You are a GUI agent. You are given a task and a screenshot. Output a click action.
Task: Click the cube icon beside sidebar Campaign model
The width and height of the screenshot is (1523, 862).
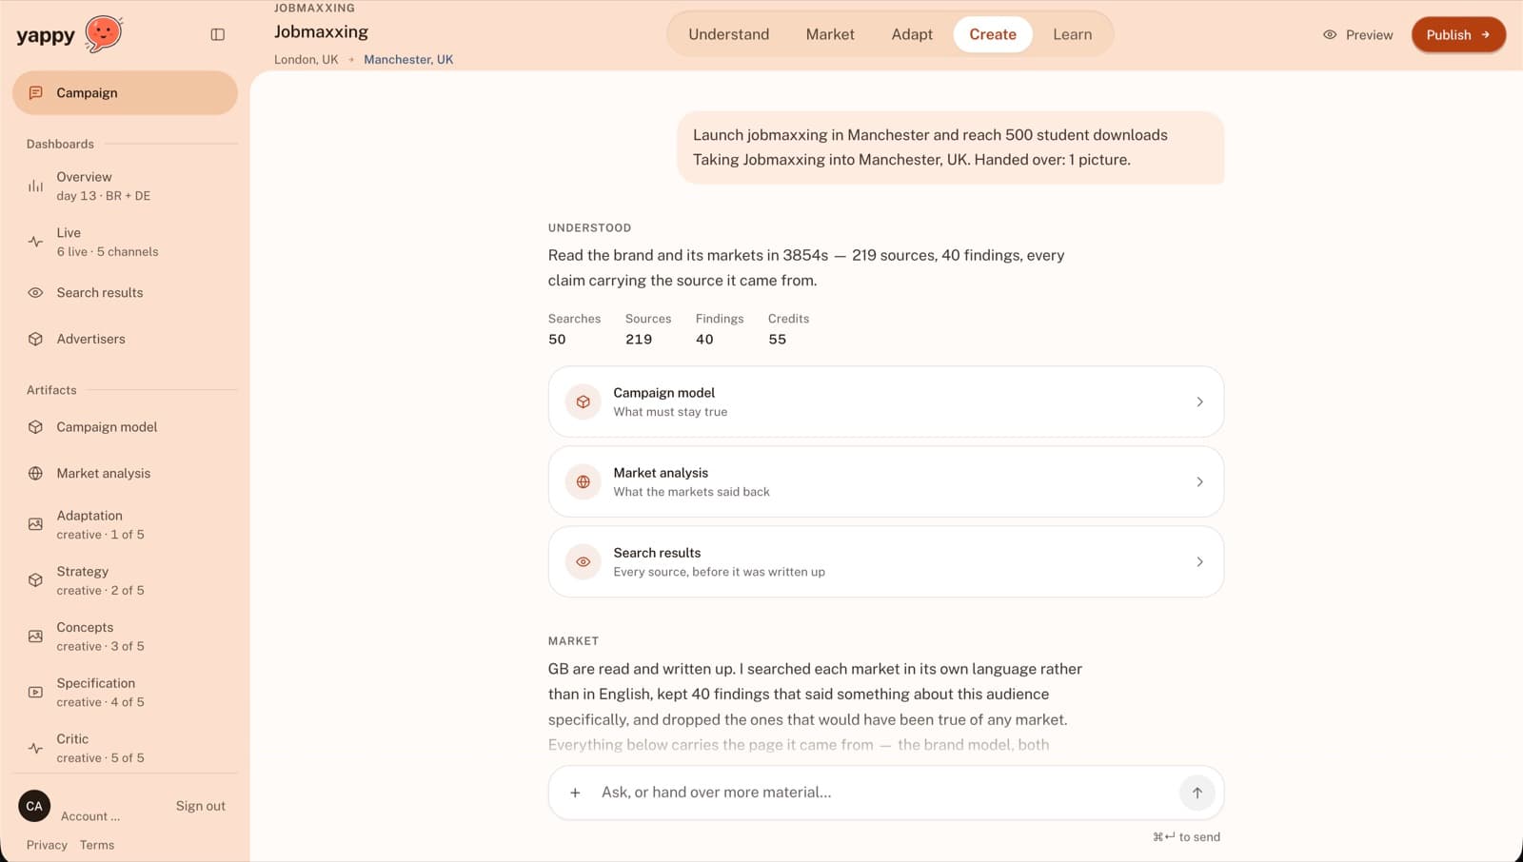[x=35, y=427]
